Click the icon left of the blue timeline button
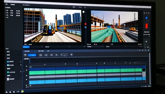Screen dimensions: 165x94 click(25, 55)
